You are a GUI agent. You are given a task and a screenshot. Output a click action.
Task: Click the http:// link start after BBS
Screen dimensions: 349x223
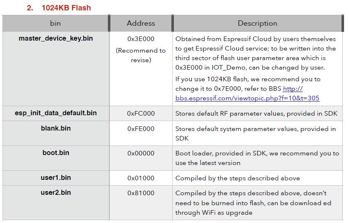293,88
